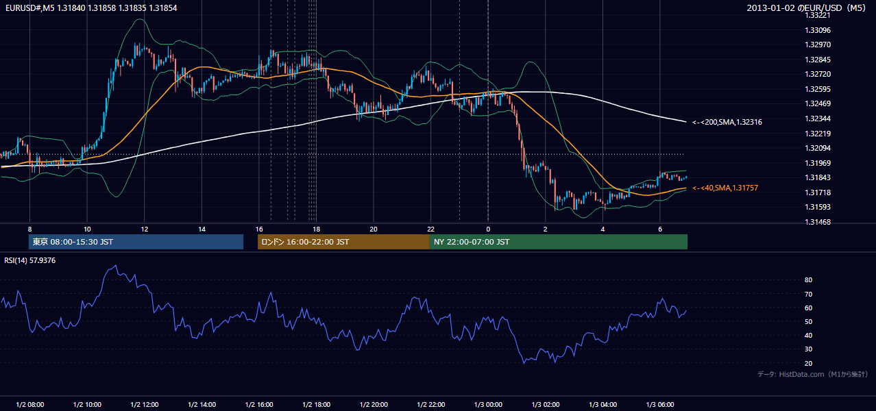Click price level 1.33096 on axis
This screenshot has width=876, height=411.
click(818, 30)
